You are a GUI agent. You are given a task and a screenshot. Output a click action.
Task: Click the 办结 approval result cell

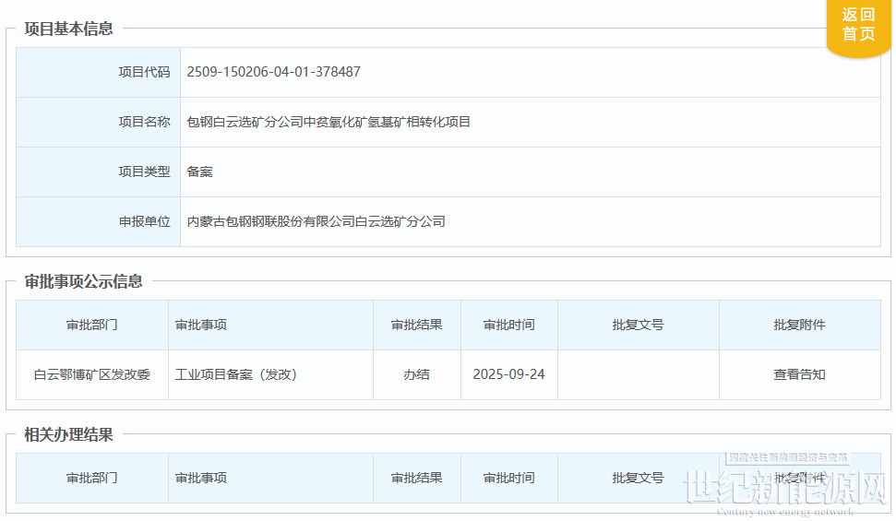(x=416, y=374)
